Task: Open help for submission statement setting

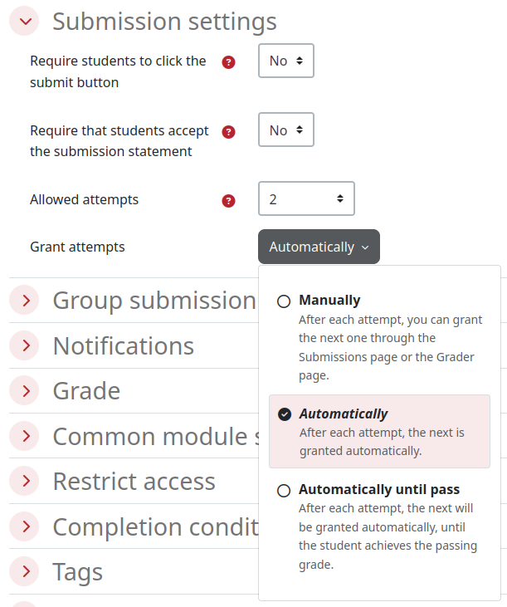Action: 229,132
